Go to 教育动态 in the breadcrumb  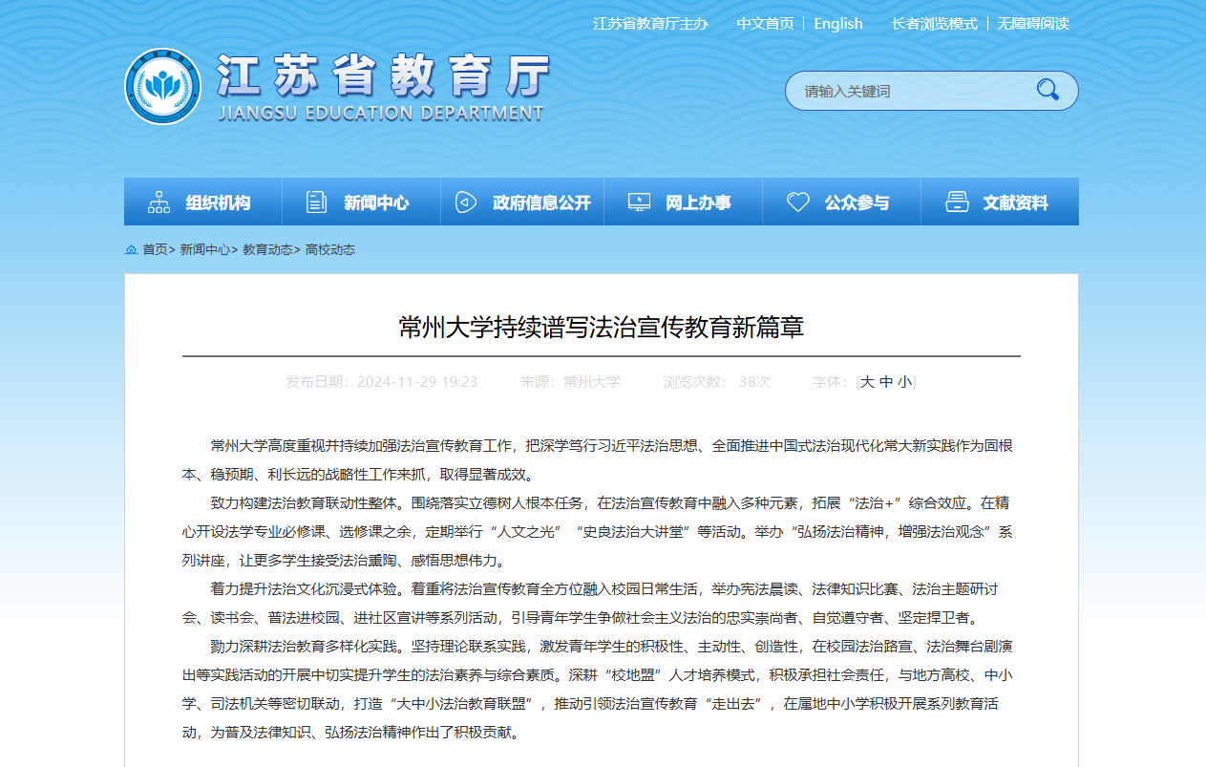tap(267, 250)
